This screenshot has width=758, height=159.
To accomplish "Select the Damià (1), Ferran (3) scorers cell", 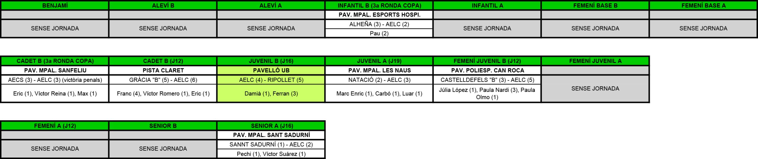I will click(x=271, y=93).
